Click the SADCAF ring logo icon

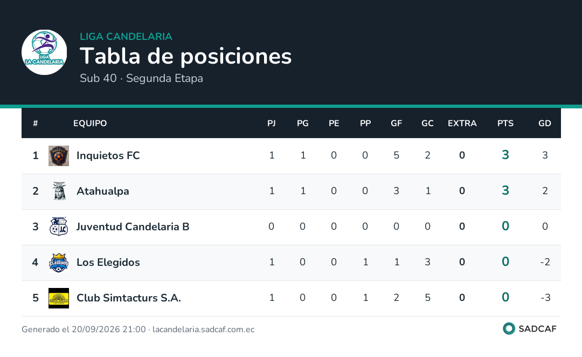click(x=509, y=328)
